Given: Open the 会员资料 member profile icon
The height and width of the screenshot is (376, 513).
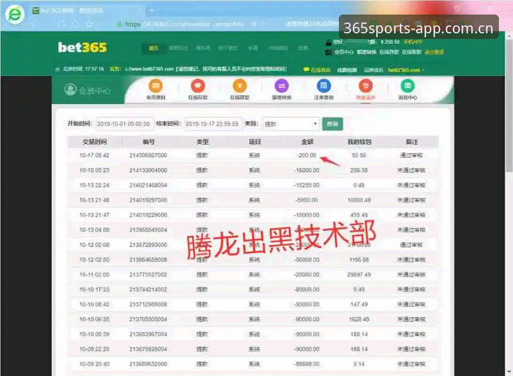Looking at the screenshot, I should coord(156,86).
